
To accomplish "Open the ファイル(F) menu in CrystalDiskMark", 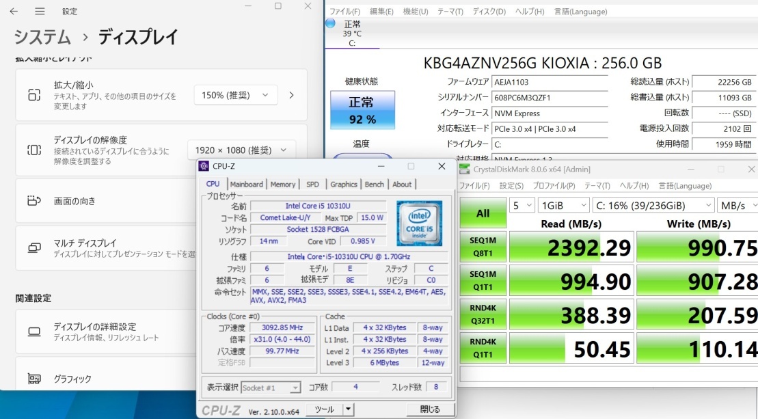I will 474,186.
